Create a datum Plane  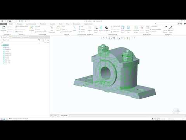pyautogui.click(x=58, y=28)
